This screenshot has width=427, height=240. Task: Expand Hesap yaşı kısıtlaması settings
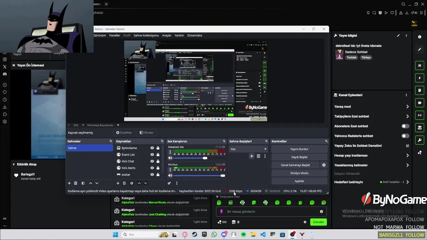pos(407,155)
